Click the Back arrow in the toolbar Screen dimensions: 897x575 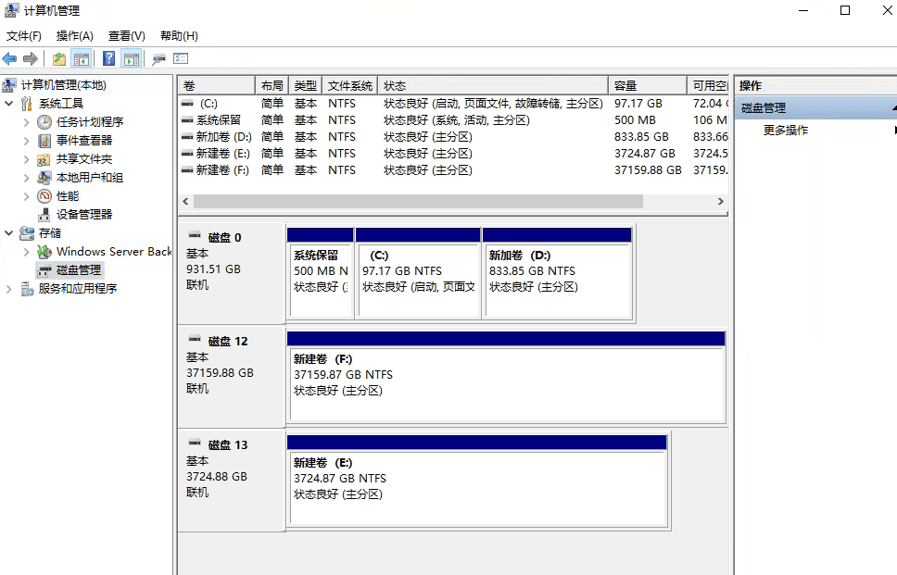(10, 59)
